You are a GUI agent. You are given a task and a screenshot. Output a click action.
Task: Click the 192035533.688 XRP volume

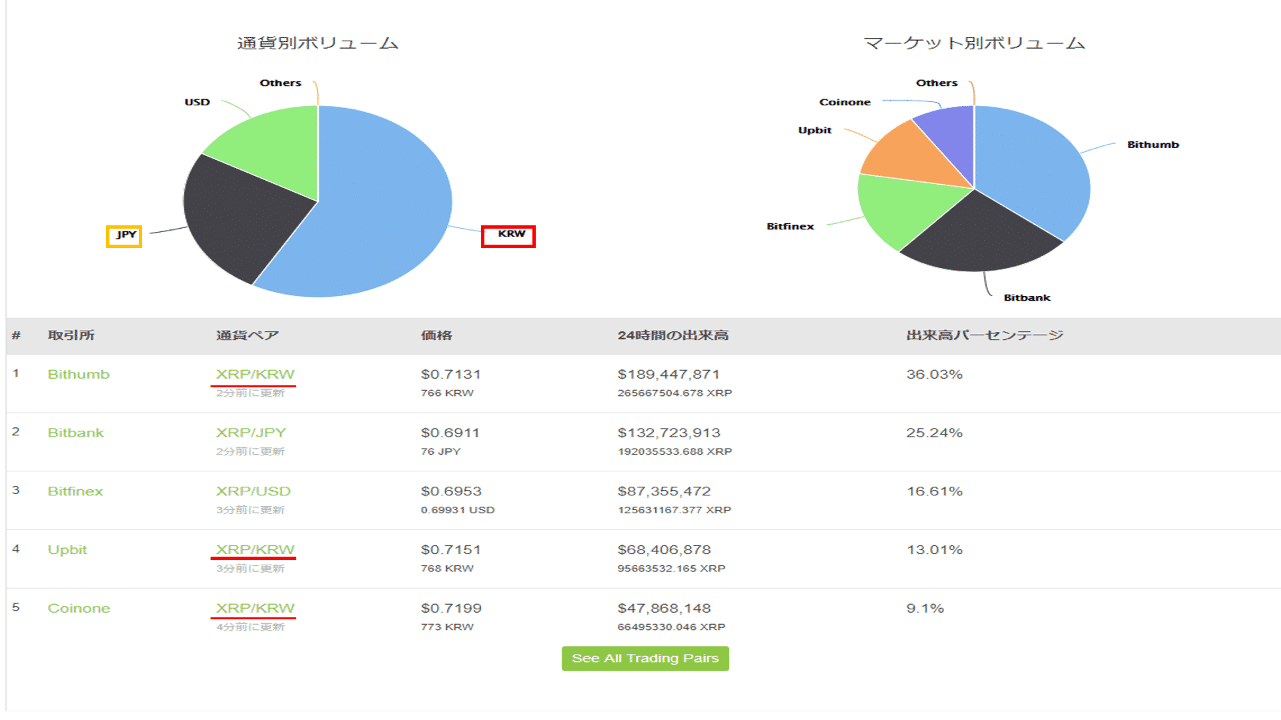[675, 452]
